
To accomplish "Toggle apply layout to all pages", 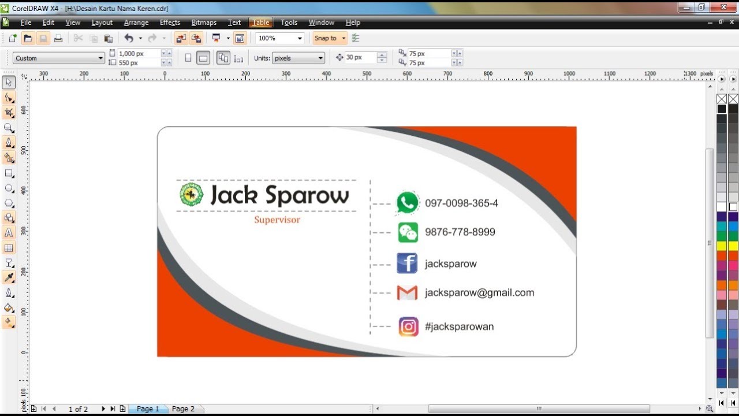I will (x=223, y=58).
